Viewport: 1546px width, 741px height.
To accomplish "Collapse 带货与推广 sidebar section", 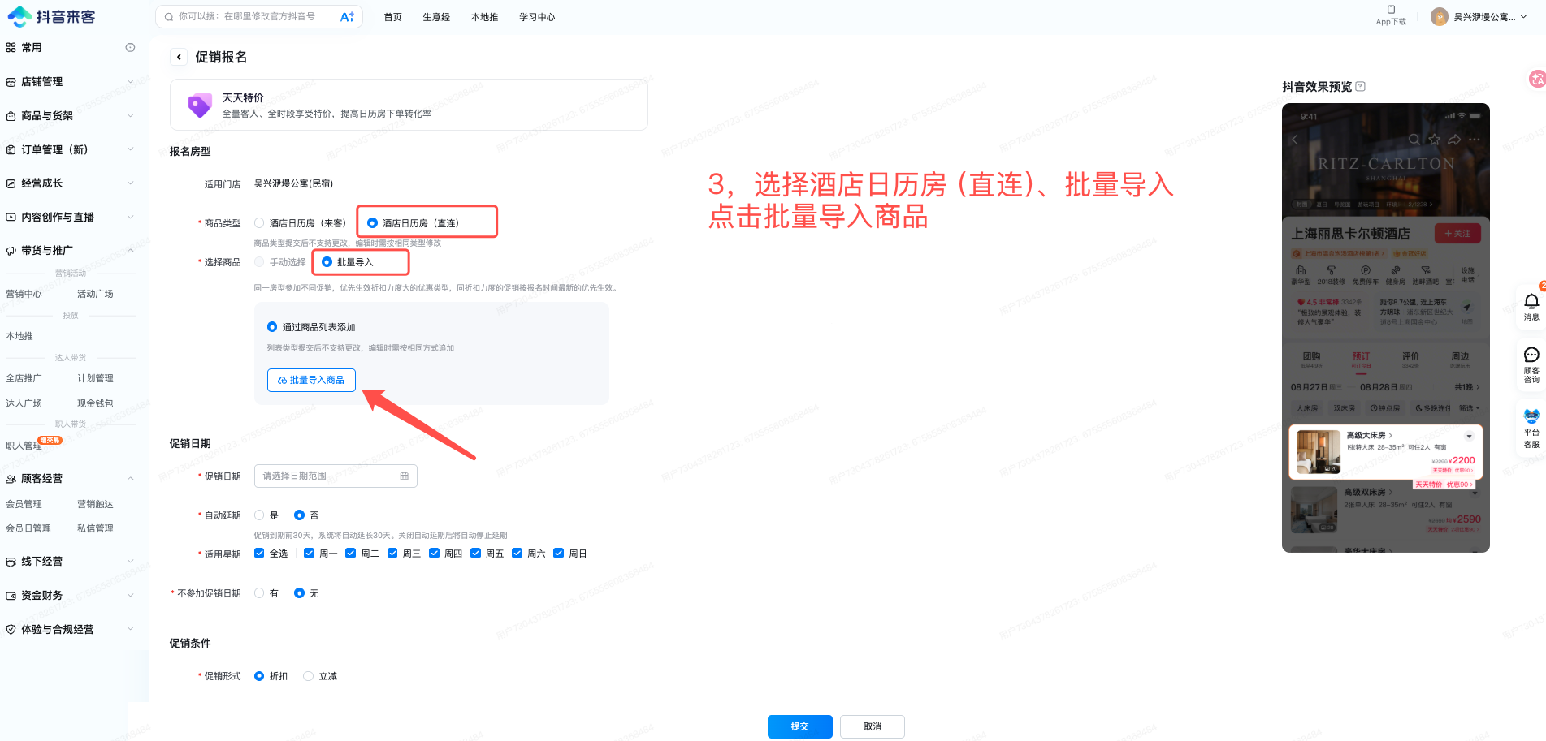I will (130, 251).
